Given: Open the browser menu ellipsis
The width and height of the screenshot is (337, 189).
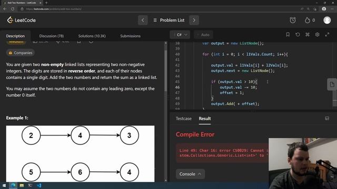Looking at the screenshot, I should click(332, 9).
